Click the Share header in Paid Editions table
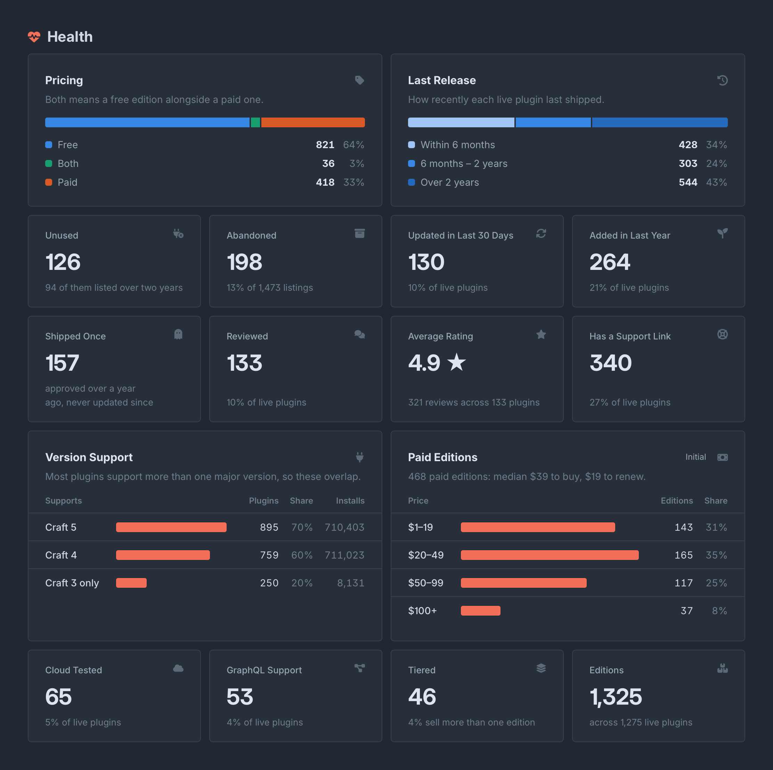The height and width of the screenshot is (770, 773). click(716, 500)
